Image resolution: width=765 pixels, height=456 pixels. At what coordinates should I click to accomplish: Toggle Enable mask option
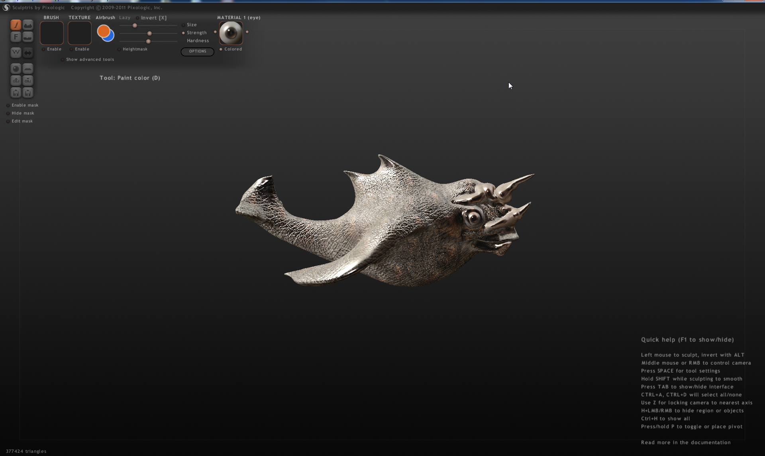coord(8,105)
